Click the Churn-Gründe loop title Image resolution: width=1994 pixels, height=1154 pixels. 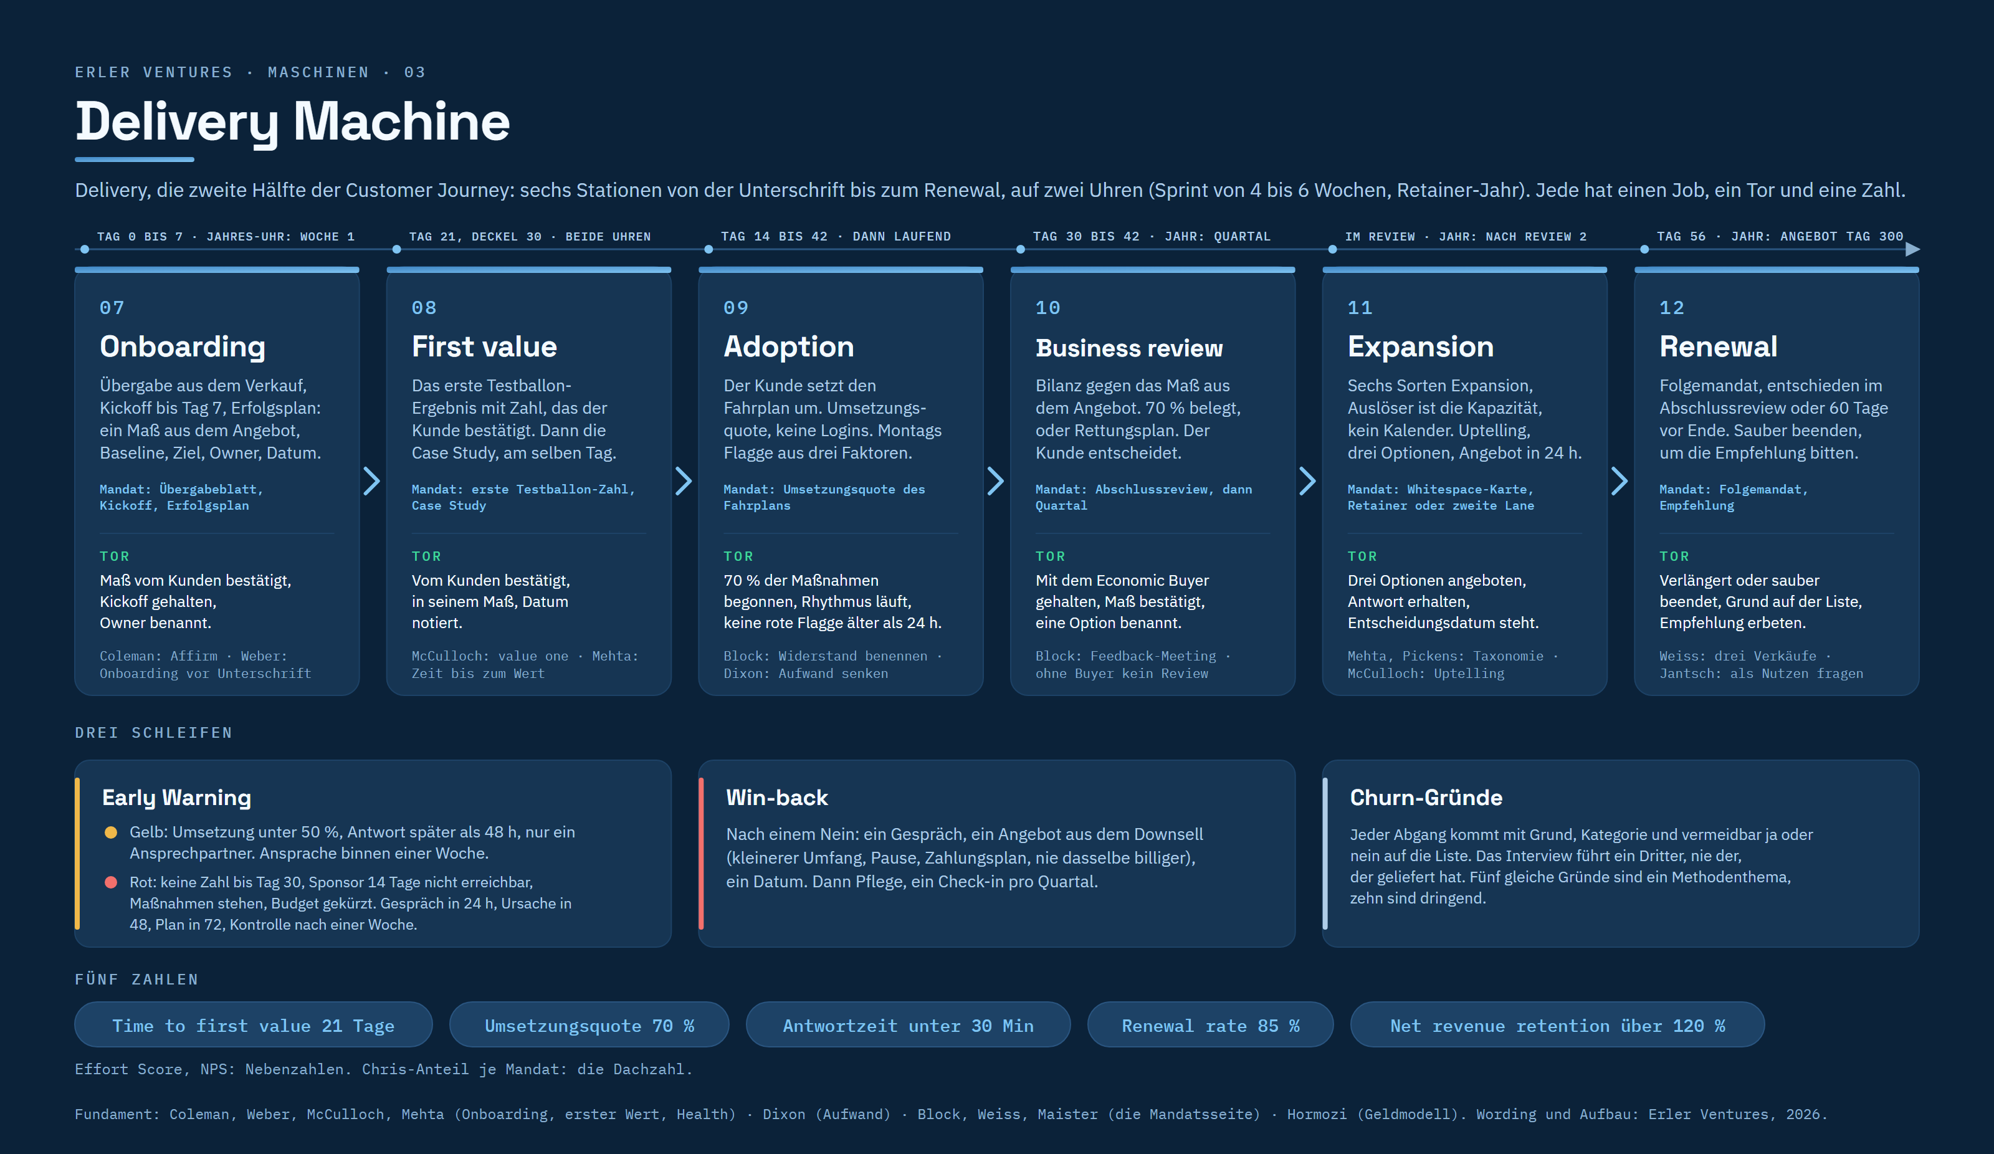click(x=1426, y=797)
